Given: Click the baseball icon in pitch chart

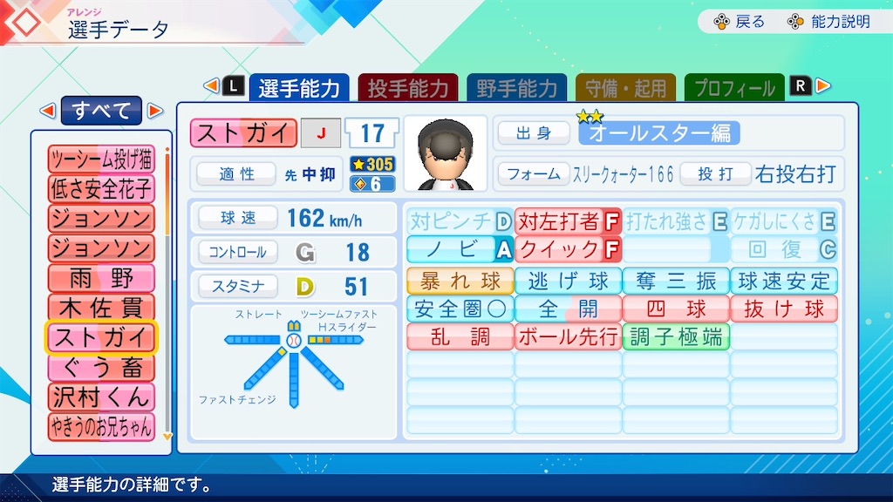Looking at the screenshot, I should coord(294,341).
